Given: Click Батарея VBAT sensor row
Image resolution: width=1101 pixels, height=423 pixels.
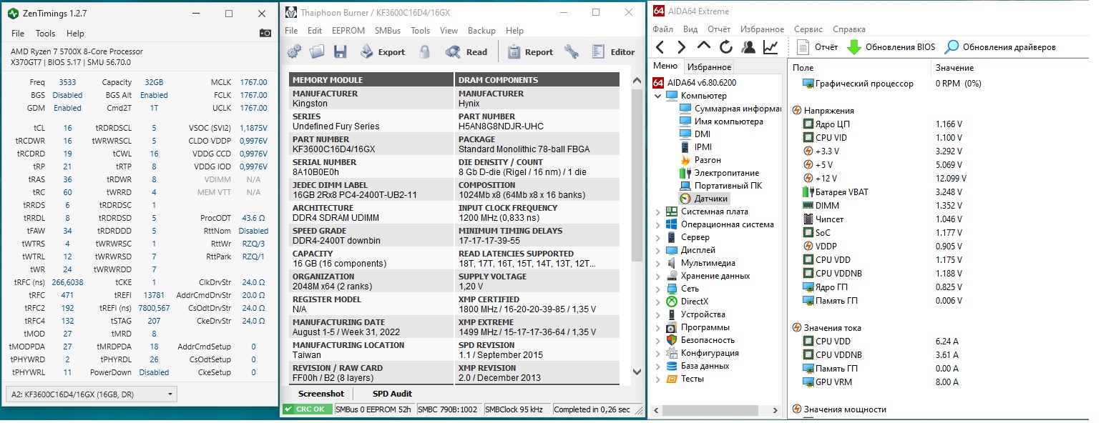Looking at the screenshot, I should click(x=884, y=192).
